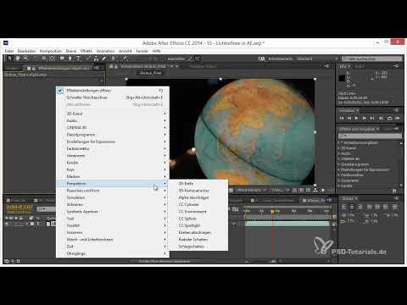
Task: Jump to last frame in preview panel
Action: click(x=372, y=118)
